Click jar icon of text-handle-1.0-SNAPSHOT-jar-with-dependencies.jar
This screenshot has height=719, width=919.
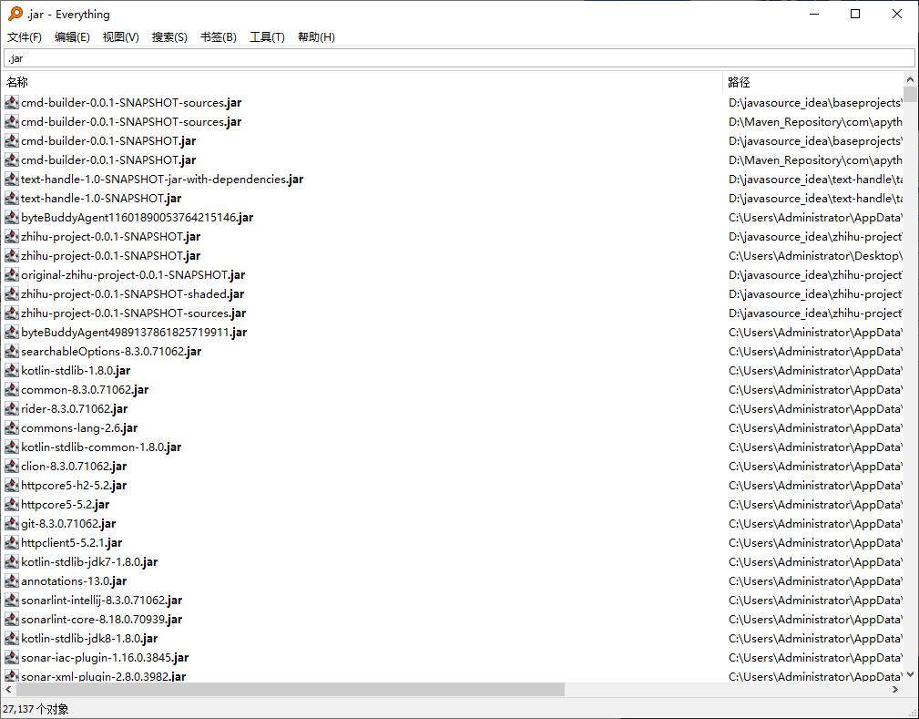12,179
